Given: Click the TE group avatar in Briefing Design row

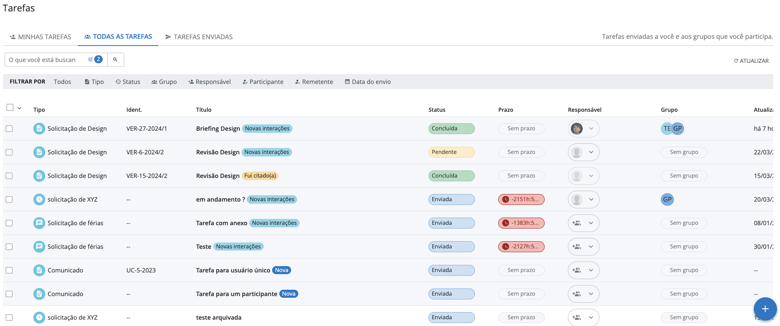Looking at the screenshot, I should (666, 129).
